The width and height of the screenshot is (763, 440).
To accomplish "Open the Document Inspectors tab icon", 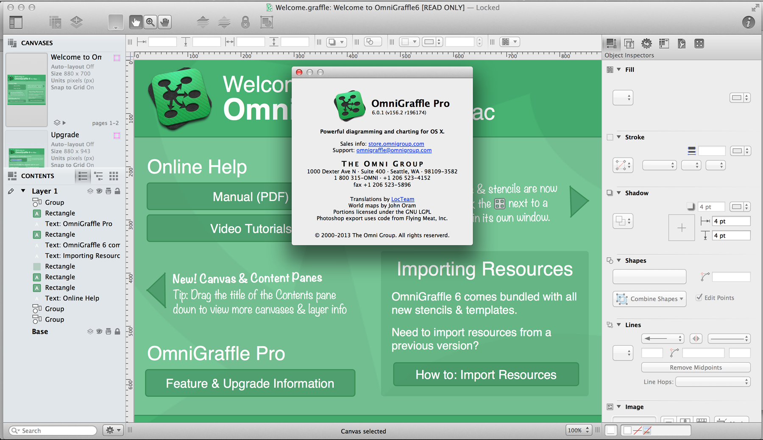I will point(682,43).
